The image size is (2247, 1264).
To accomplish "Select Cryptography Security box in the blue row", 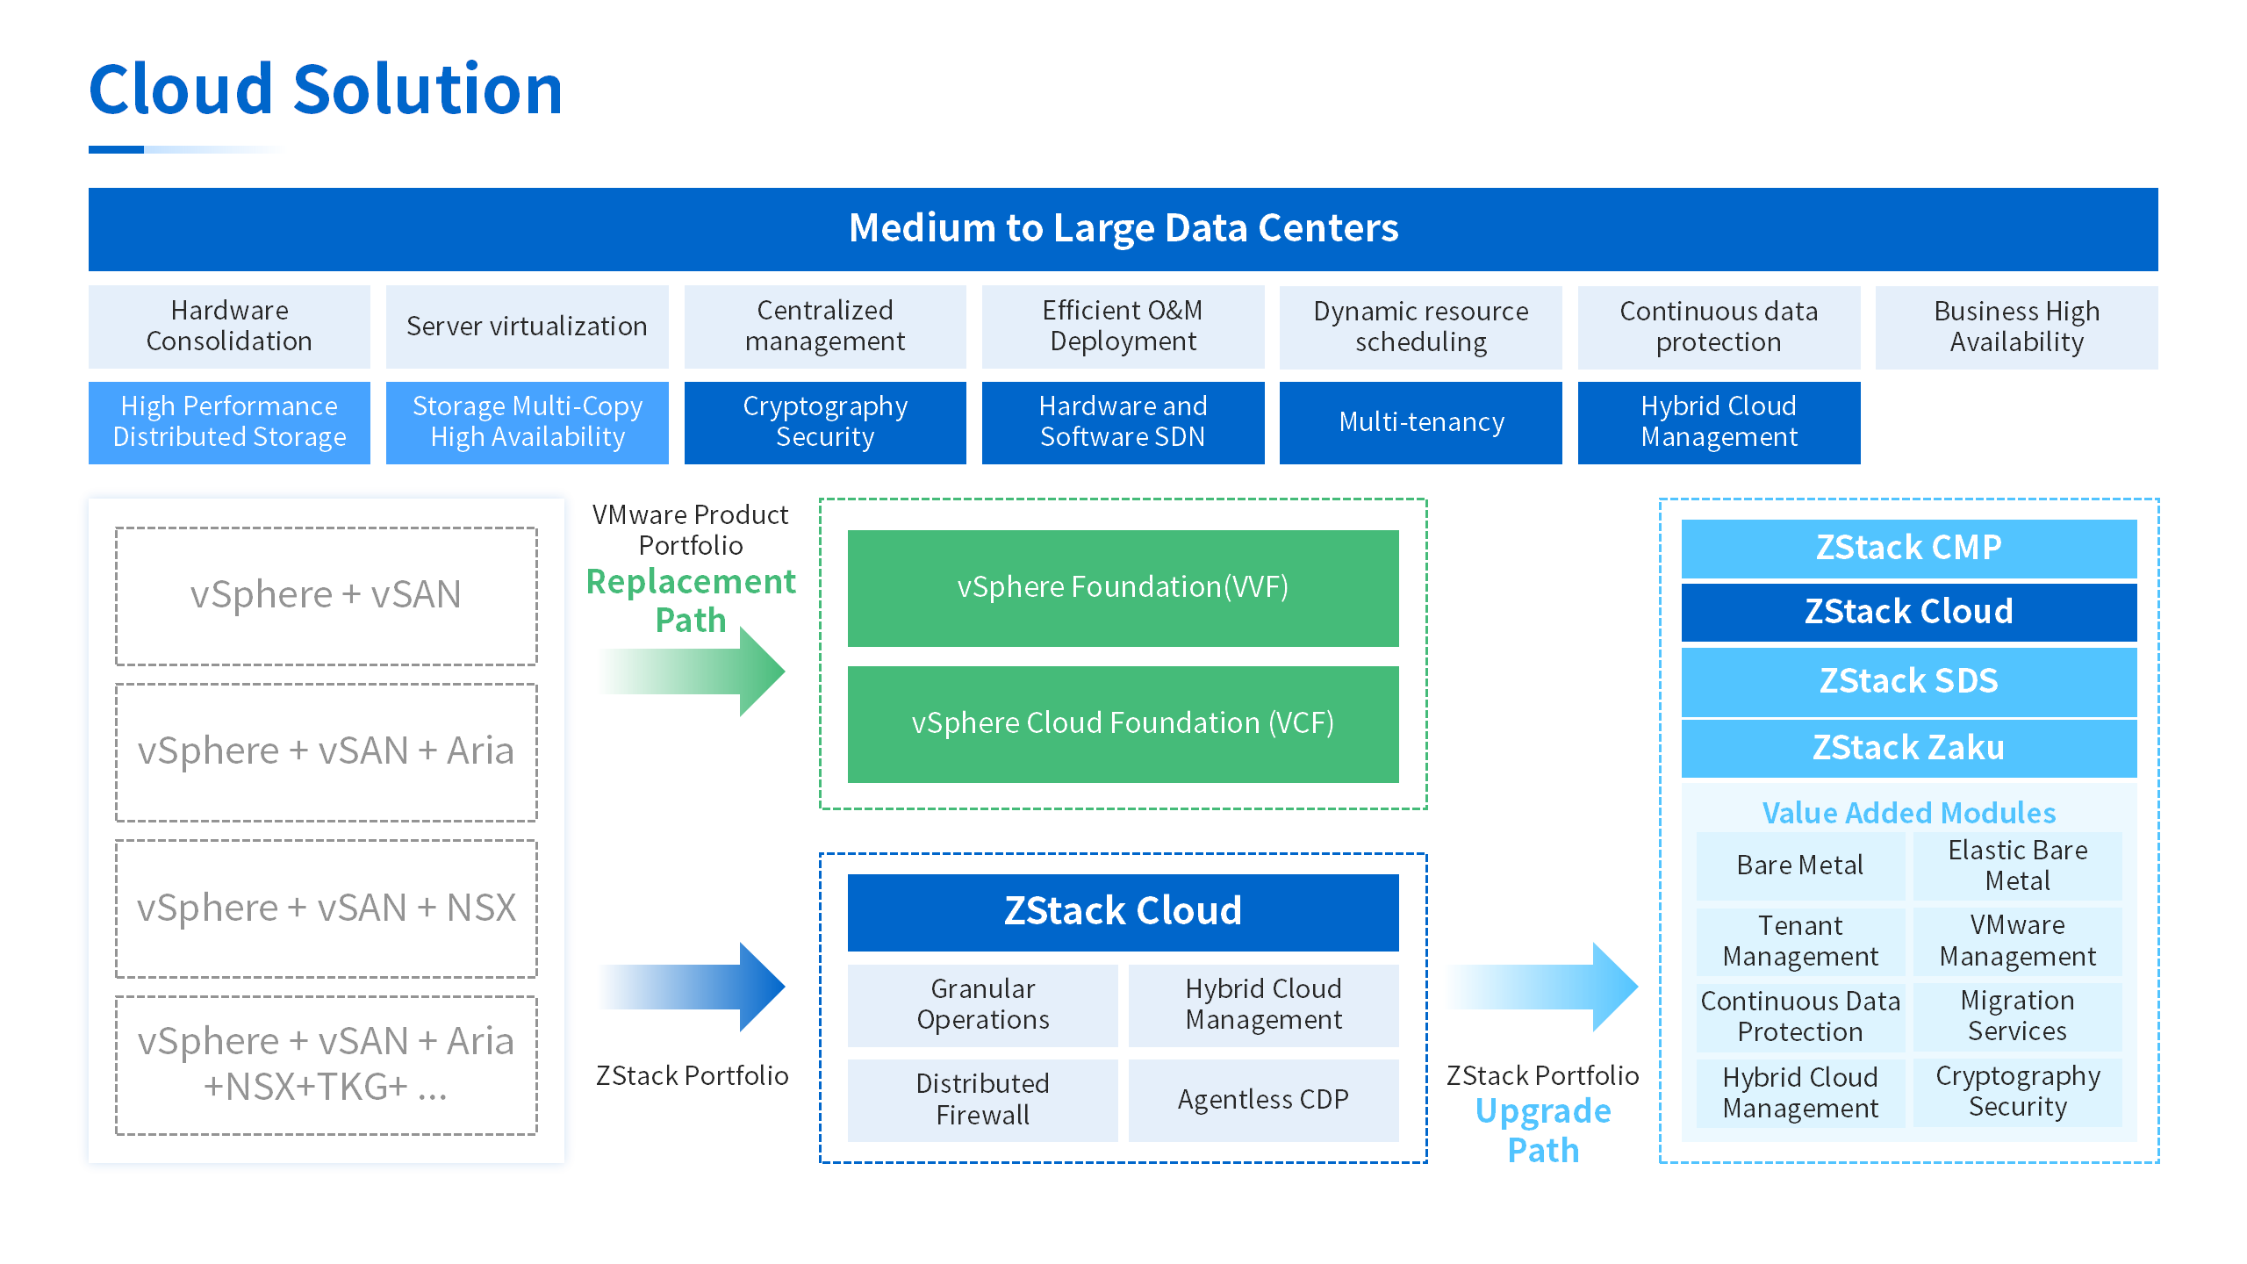I will [x=825, y=422].
